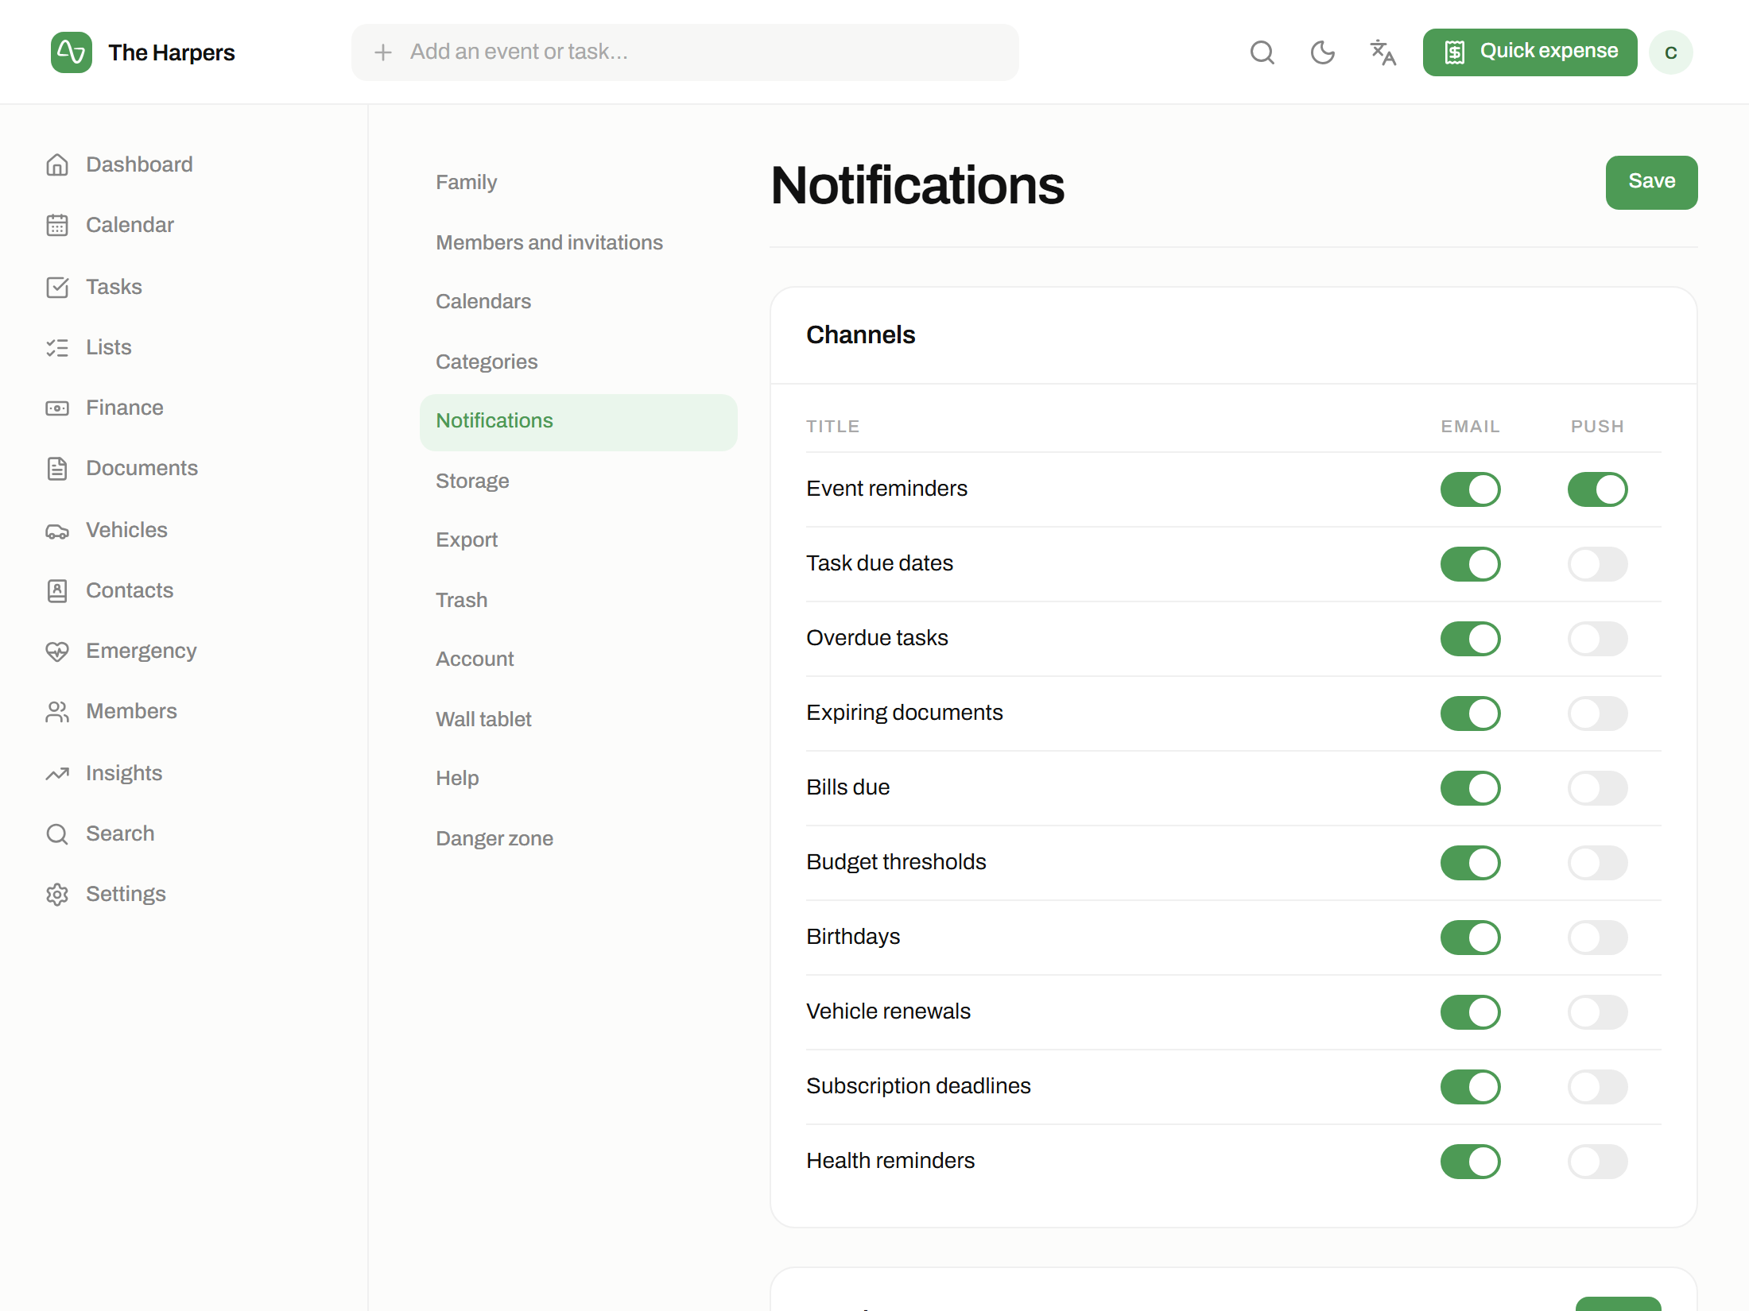
Task: Enable push for Birthdays
Action: pyautogui.click(x=1598, y=938)
